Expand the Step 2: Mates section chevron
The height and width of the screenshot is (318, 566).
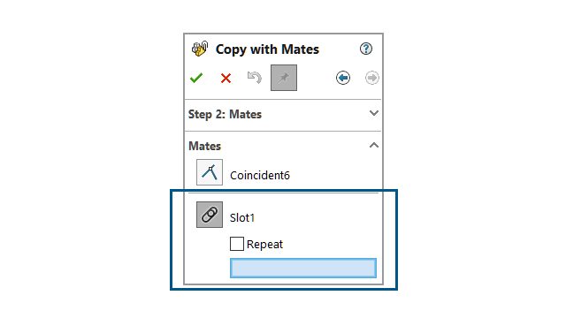click(374, 113)
